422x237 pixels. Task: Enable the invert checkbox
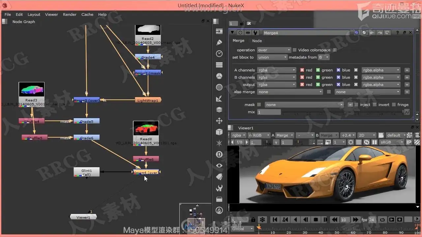coord(375,105)
